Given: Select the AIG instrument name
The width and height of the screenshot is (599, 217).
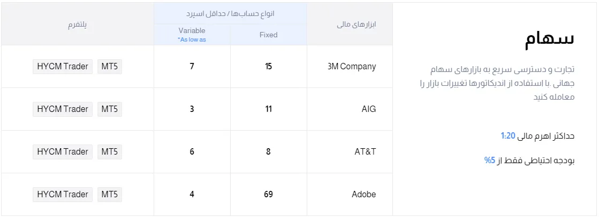Looking at the screenshot, I should click(369, 109).
